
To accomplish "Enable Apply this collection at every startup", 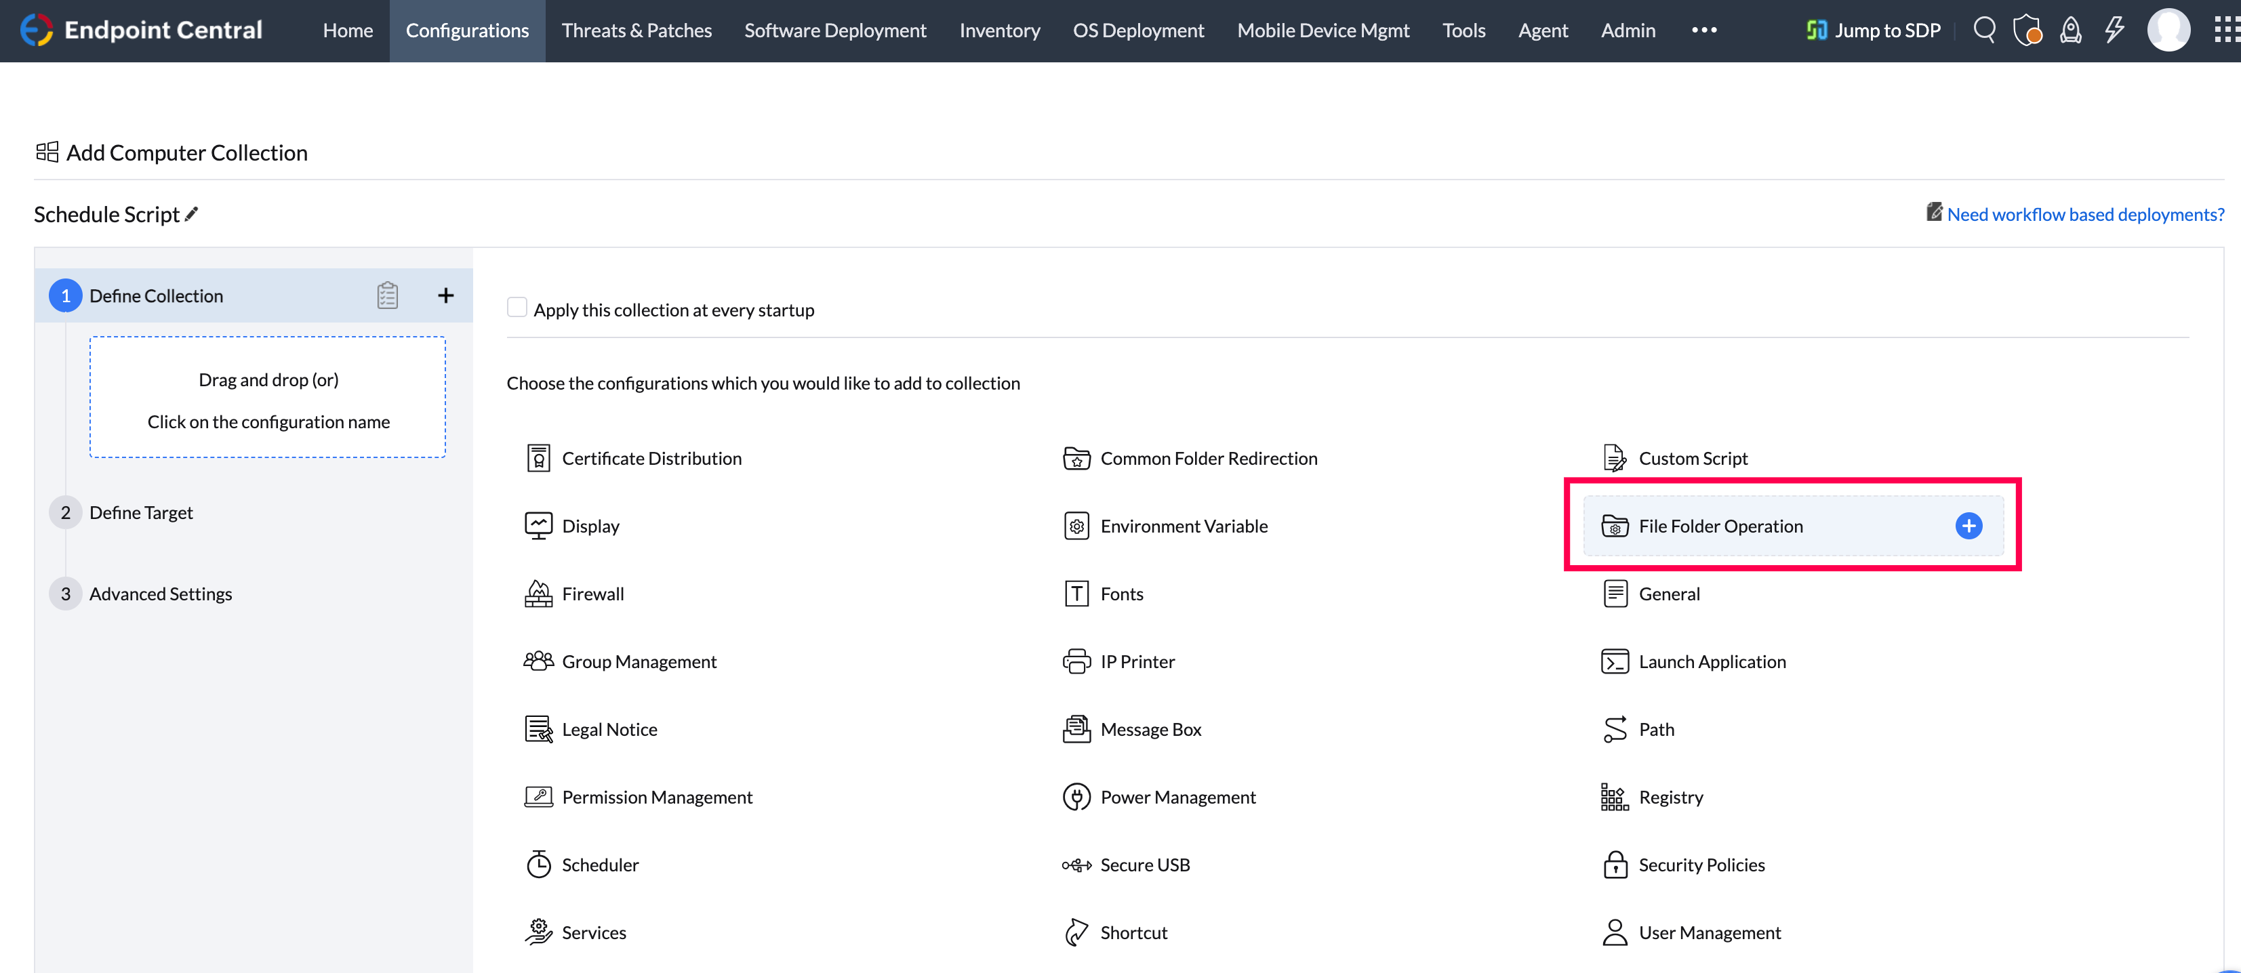I will (517, 308).
